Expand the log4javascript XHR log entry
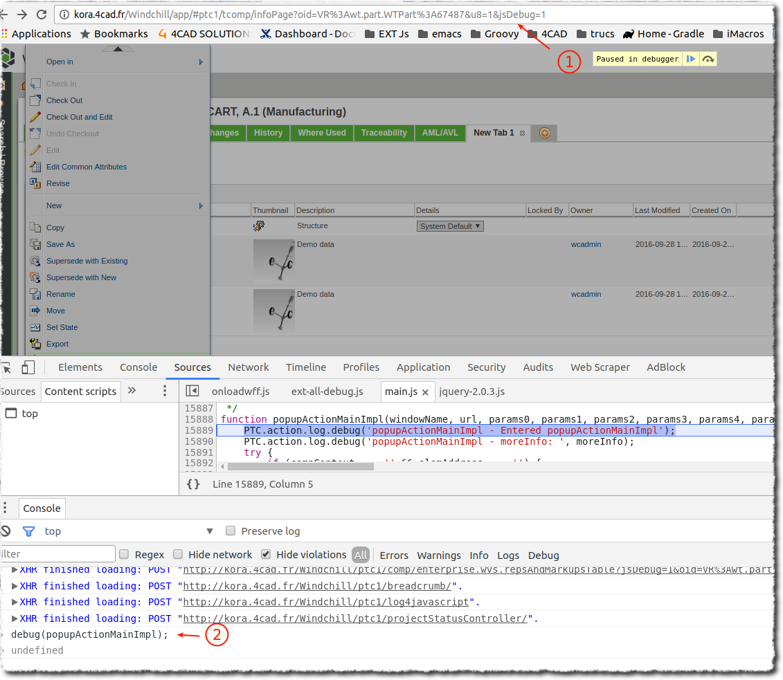The image size is (783, 680). click(15, 602)
